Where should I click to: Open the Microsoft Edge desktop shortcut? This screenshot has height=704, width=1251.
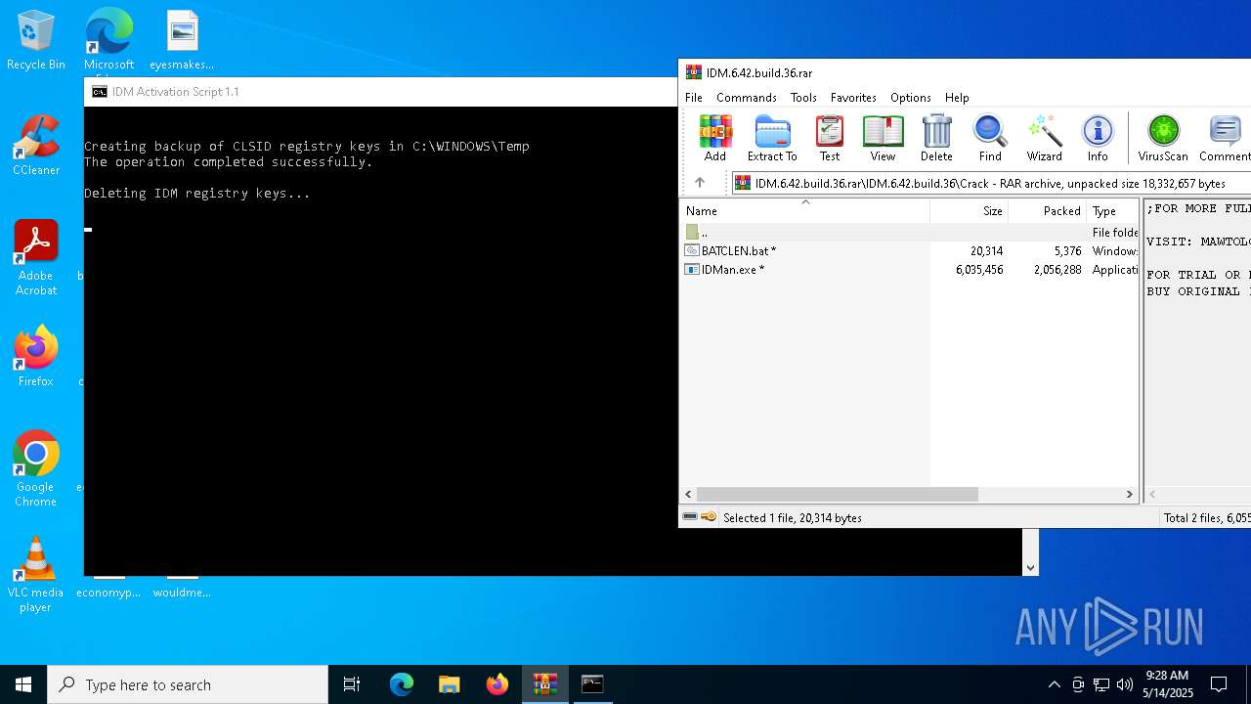[108, 40]
